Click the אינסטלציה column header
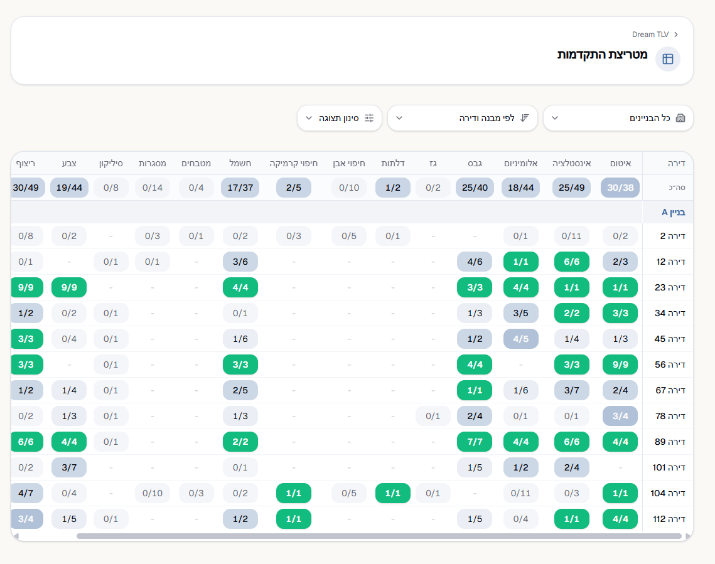Image resolution: width=715 pixels, height=564 pixels. (x=571, y=164)
